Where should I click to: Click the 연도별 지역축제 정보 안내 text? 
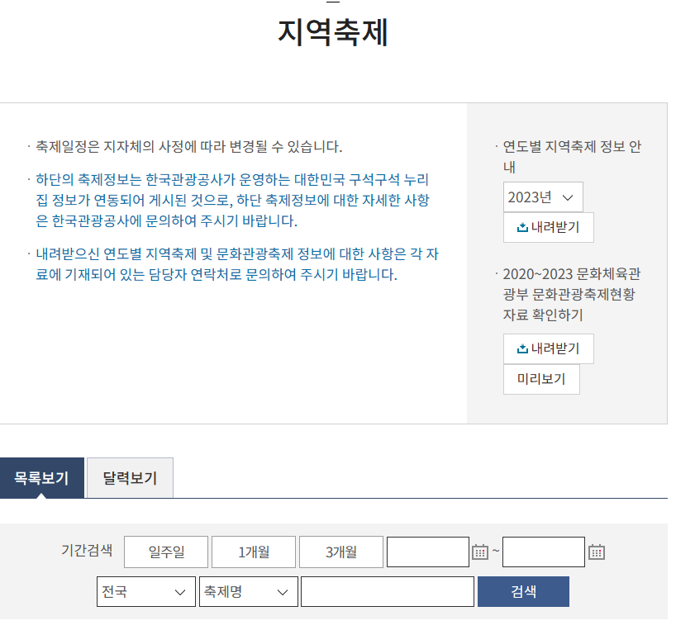tap(572, 156)
